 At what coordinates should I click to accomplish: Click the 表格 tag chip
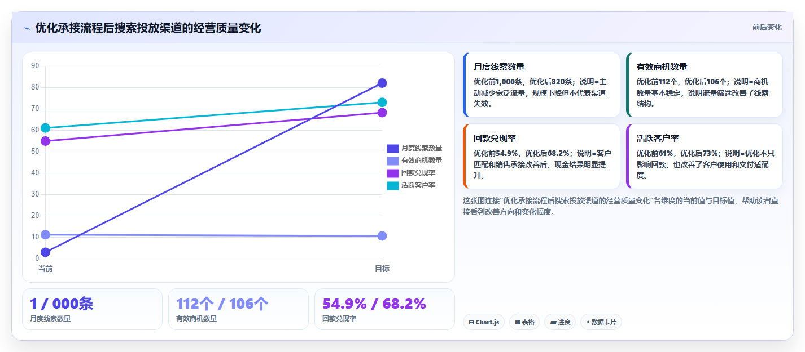coord(524,322)
